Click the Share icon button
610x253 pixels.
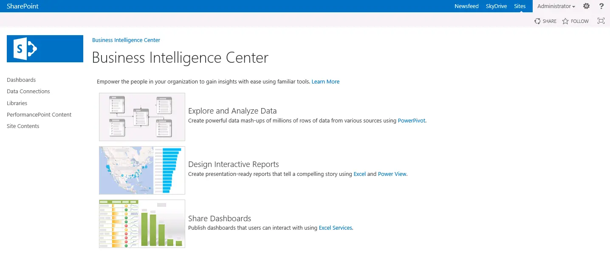545,21
